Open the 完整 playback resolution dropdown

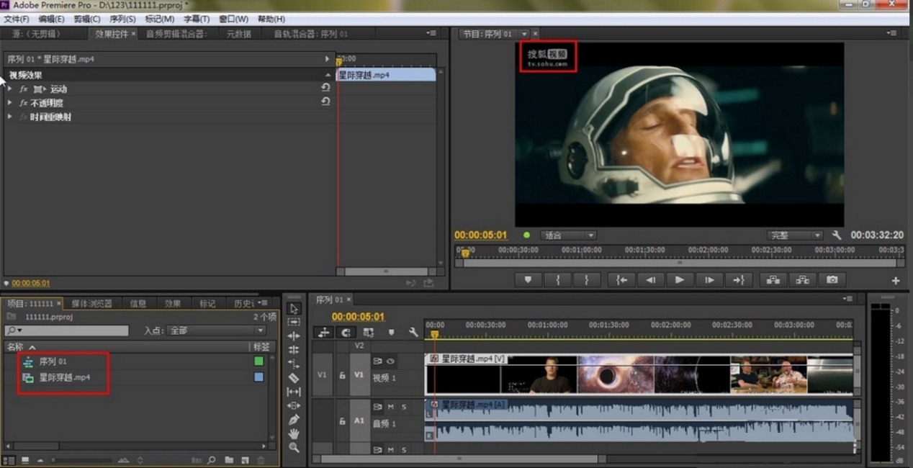pyautogui.click(x=795, y=235)
